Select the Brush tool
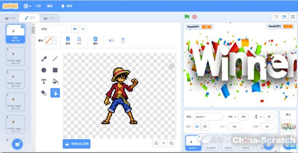Screen dimensions: 298x153 tap(44, 58)
